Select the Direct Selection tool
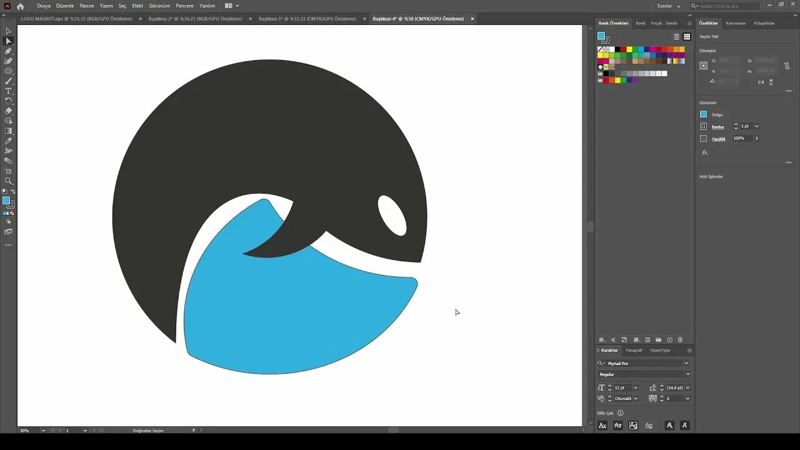 point(8,41)
